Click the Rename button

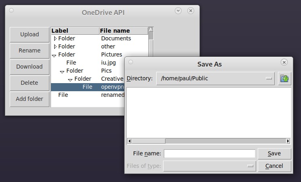30,50
